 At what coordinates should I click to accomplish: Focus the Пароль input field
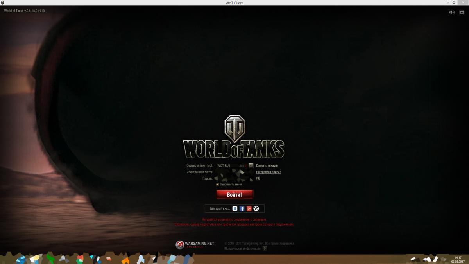coord(234,178)
